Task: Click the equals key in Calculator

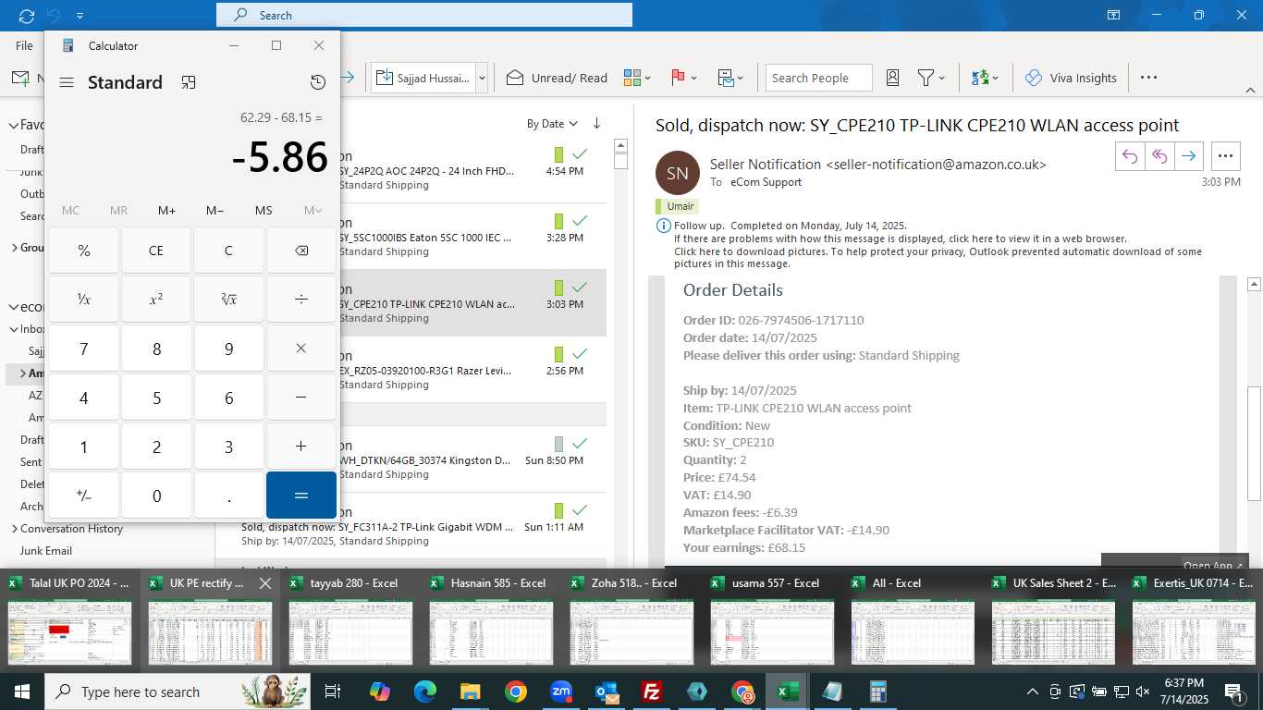Action: click(x=301, y=496)
